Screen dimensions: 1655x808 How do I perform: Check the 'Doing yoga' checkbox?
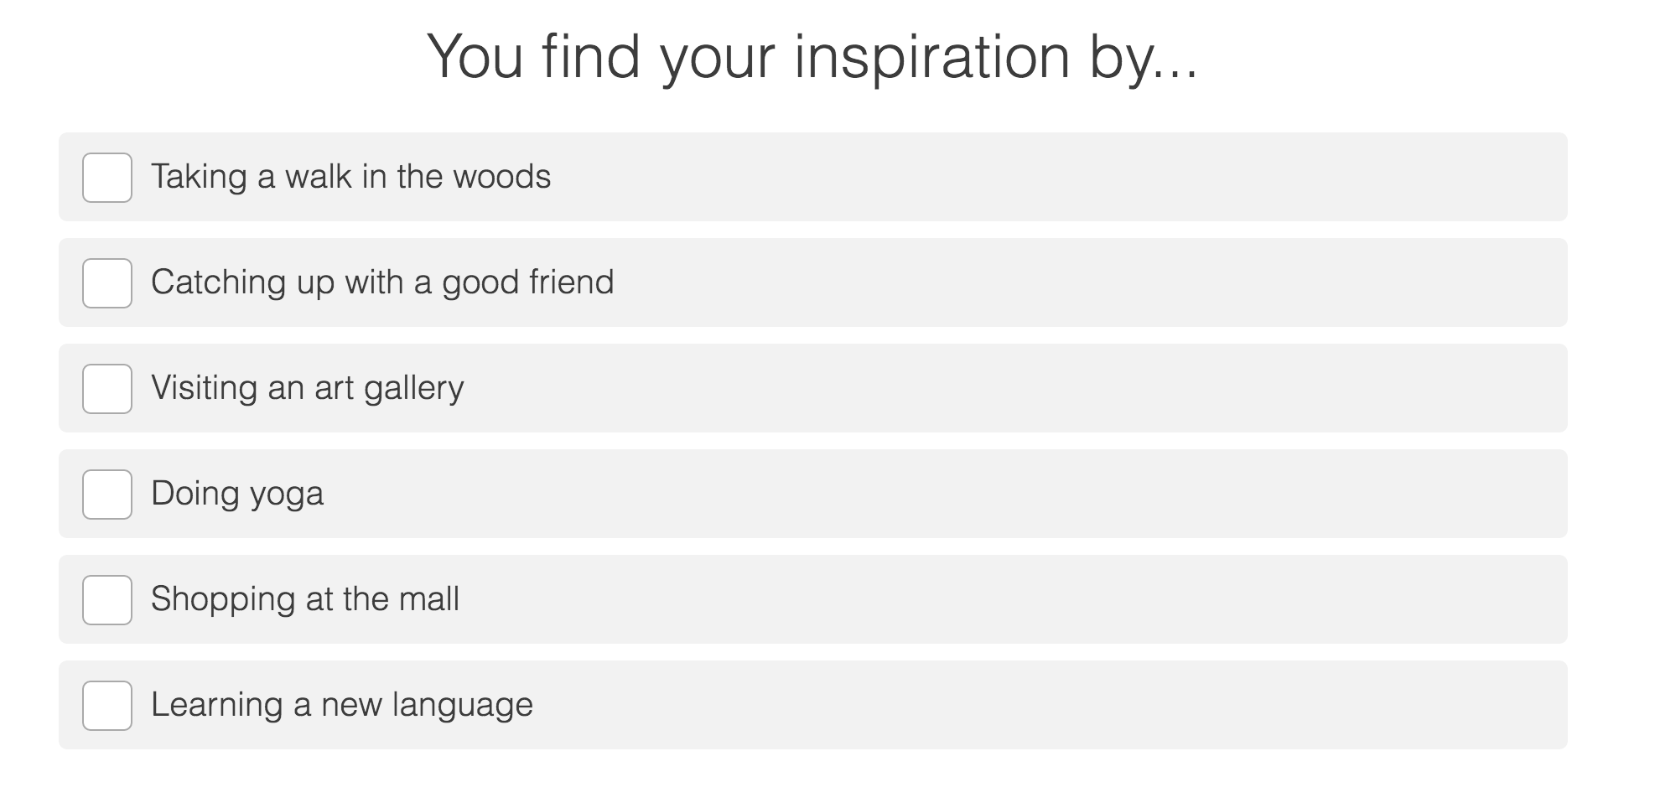coord(106,495)
